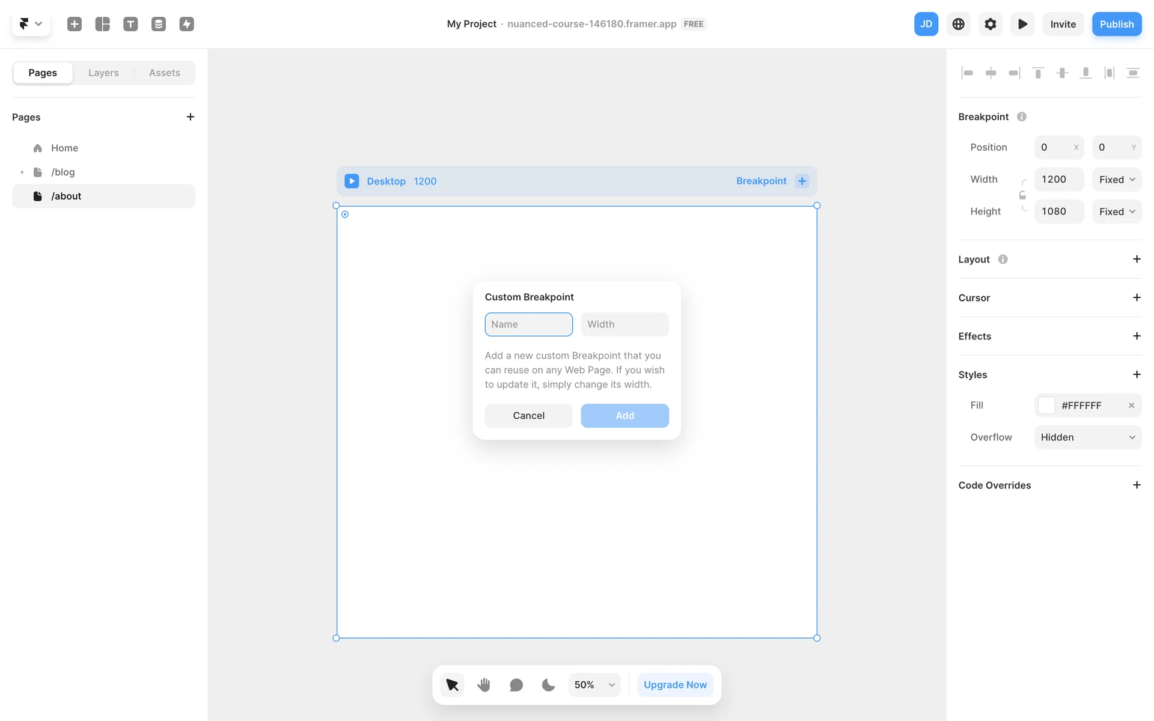Play the Desktop breakpoint preview

[x=352, y=181]
